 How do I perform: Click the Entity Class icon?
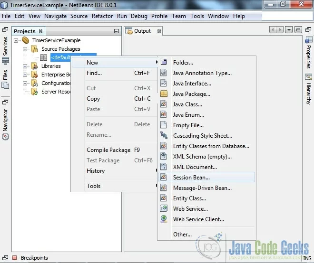[x=164, y=198]
